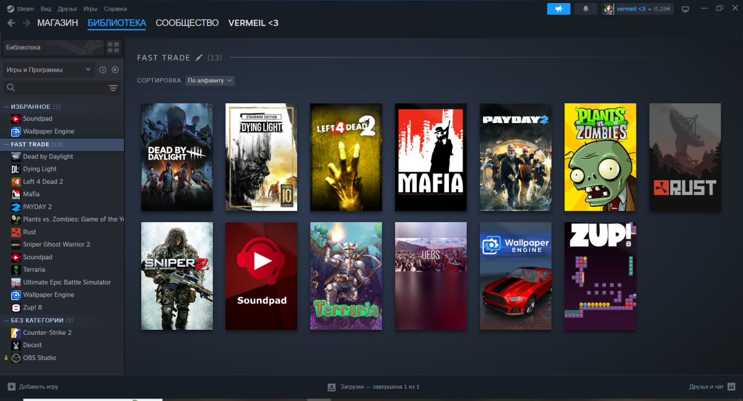The height and width of the screenshot is (401, 743).
Task: Open the Справка menu
Action: coord(115,9)
